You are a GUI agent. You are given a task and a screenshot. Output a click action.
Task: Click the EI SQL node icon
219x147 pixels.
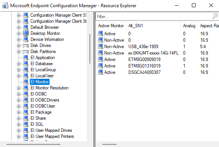coord(26,124)
